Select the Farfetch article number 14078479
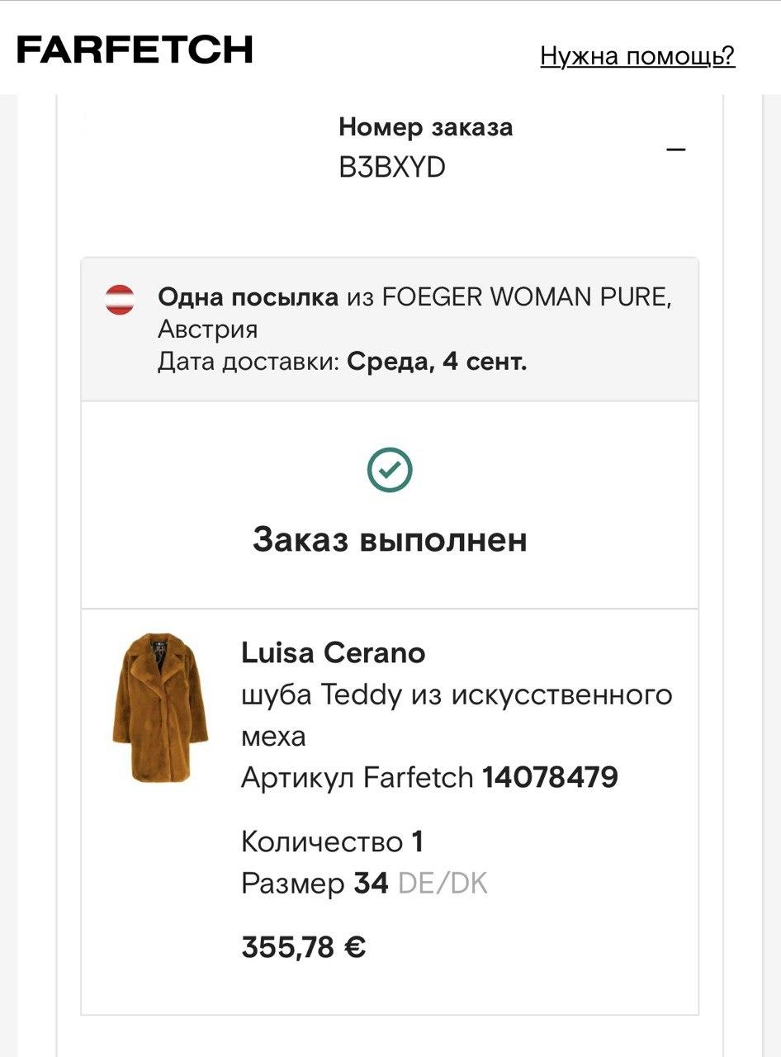The image size is (781, 1057). click(550, 777)
